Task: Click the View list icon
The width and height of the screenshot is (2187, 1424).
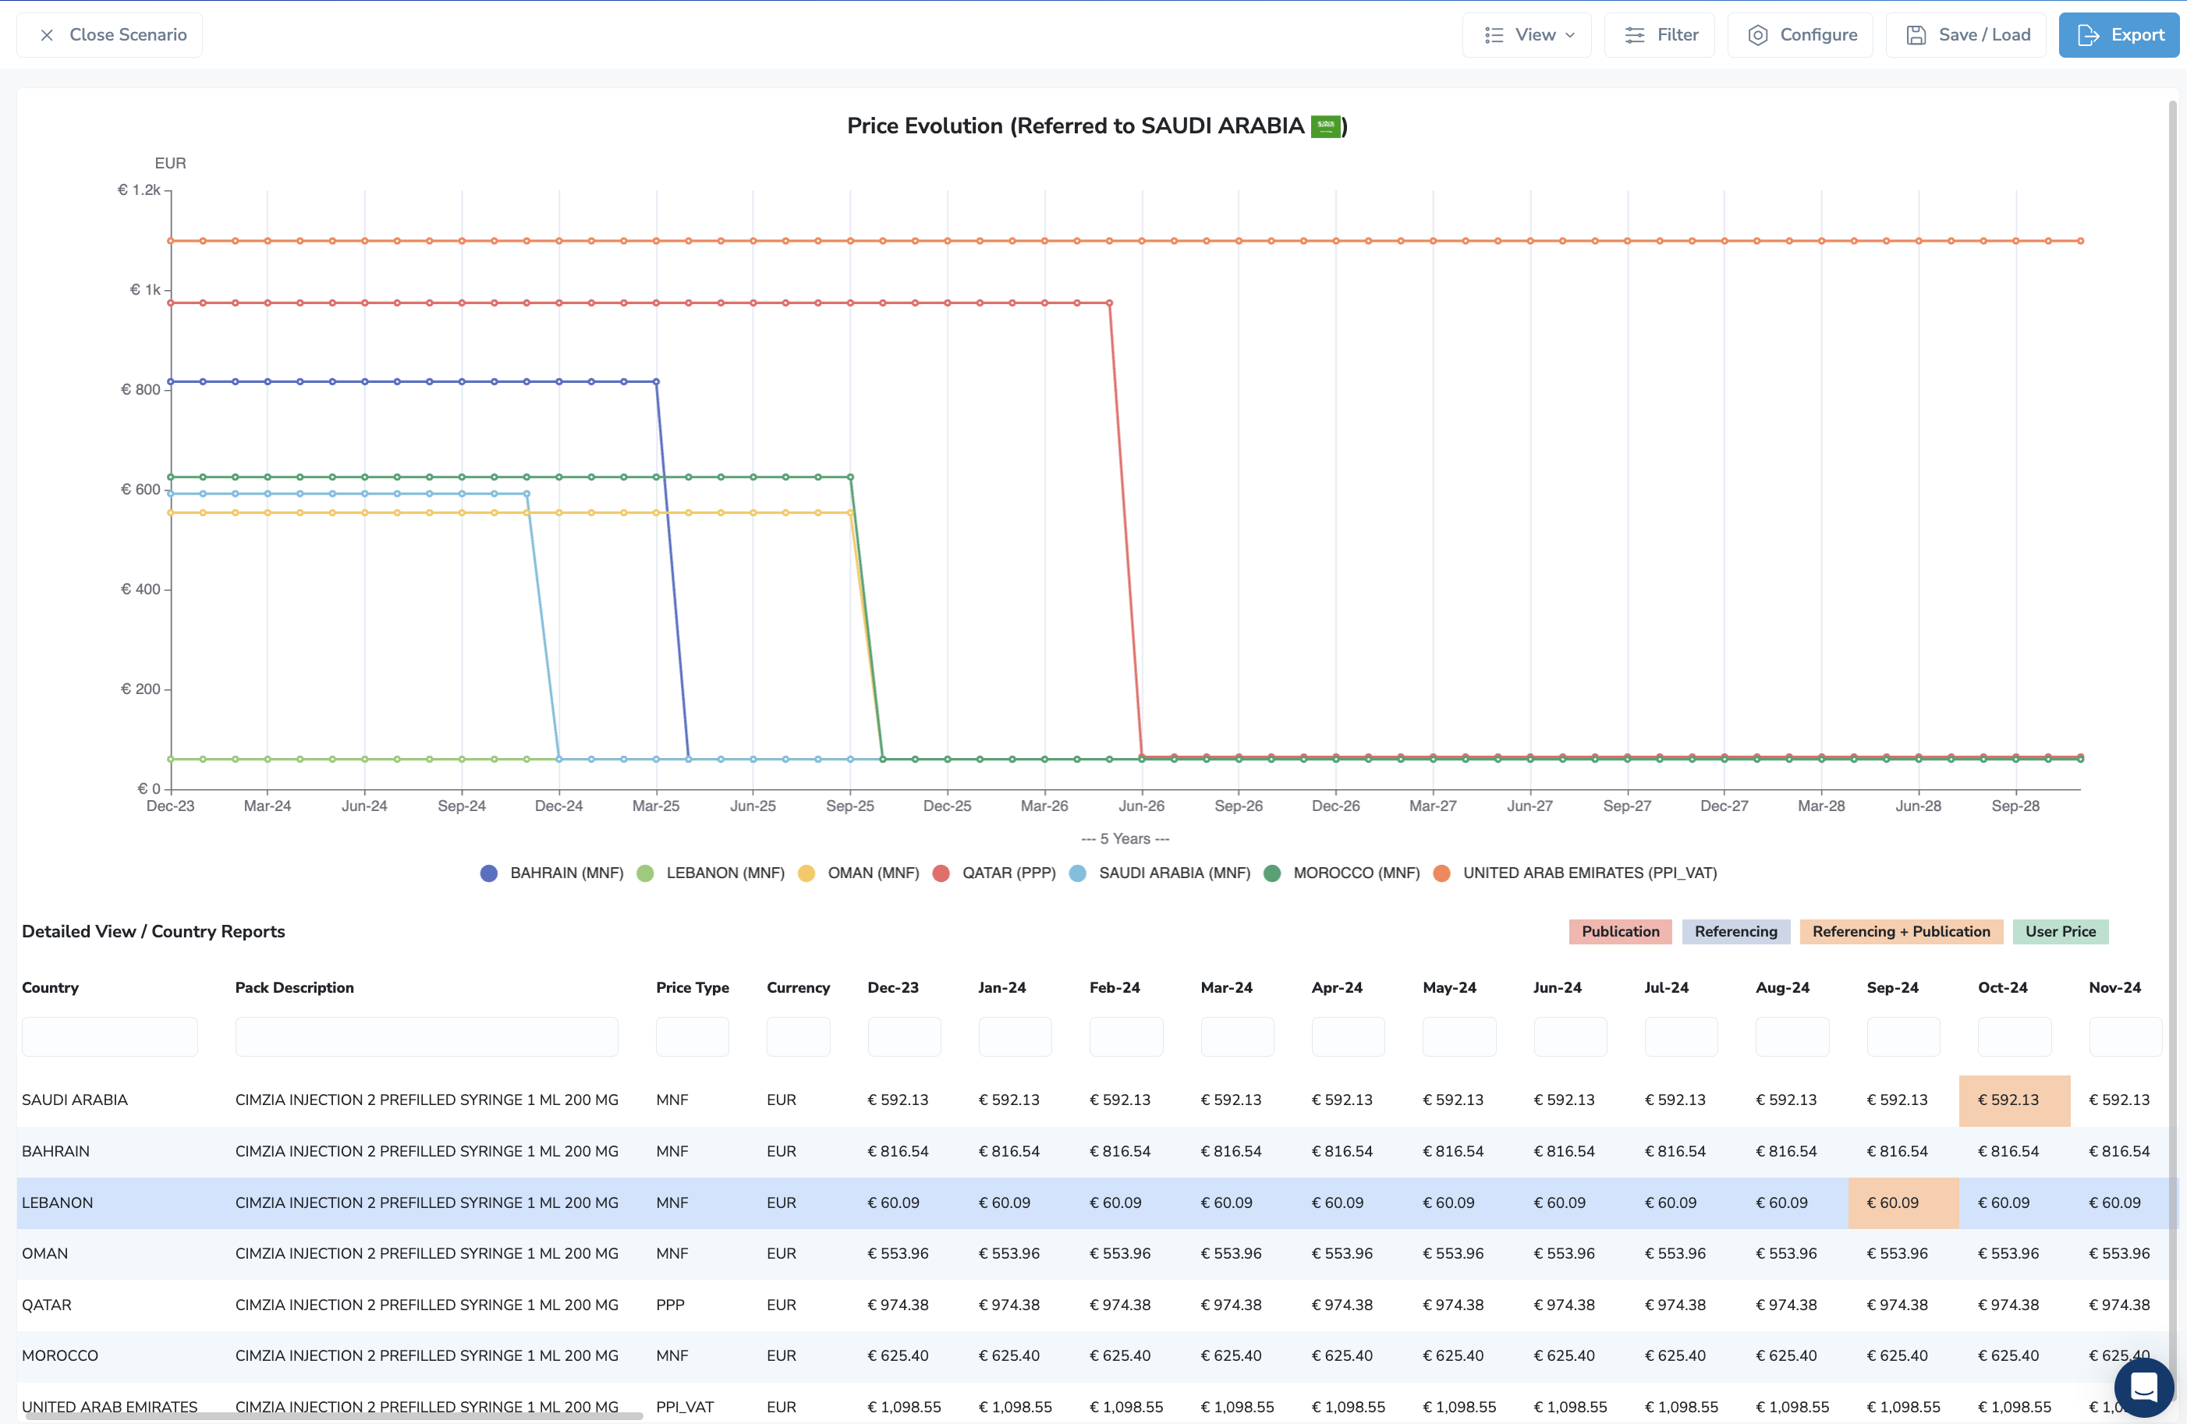Action: click(x=1494, y=35)
